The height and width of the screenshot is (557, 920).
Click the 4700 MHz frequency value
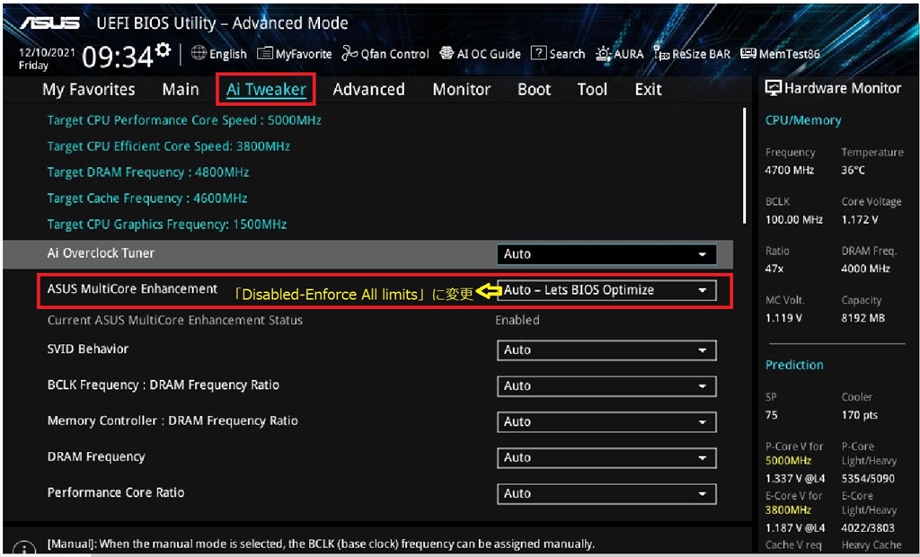(790, 170)
